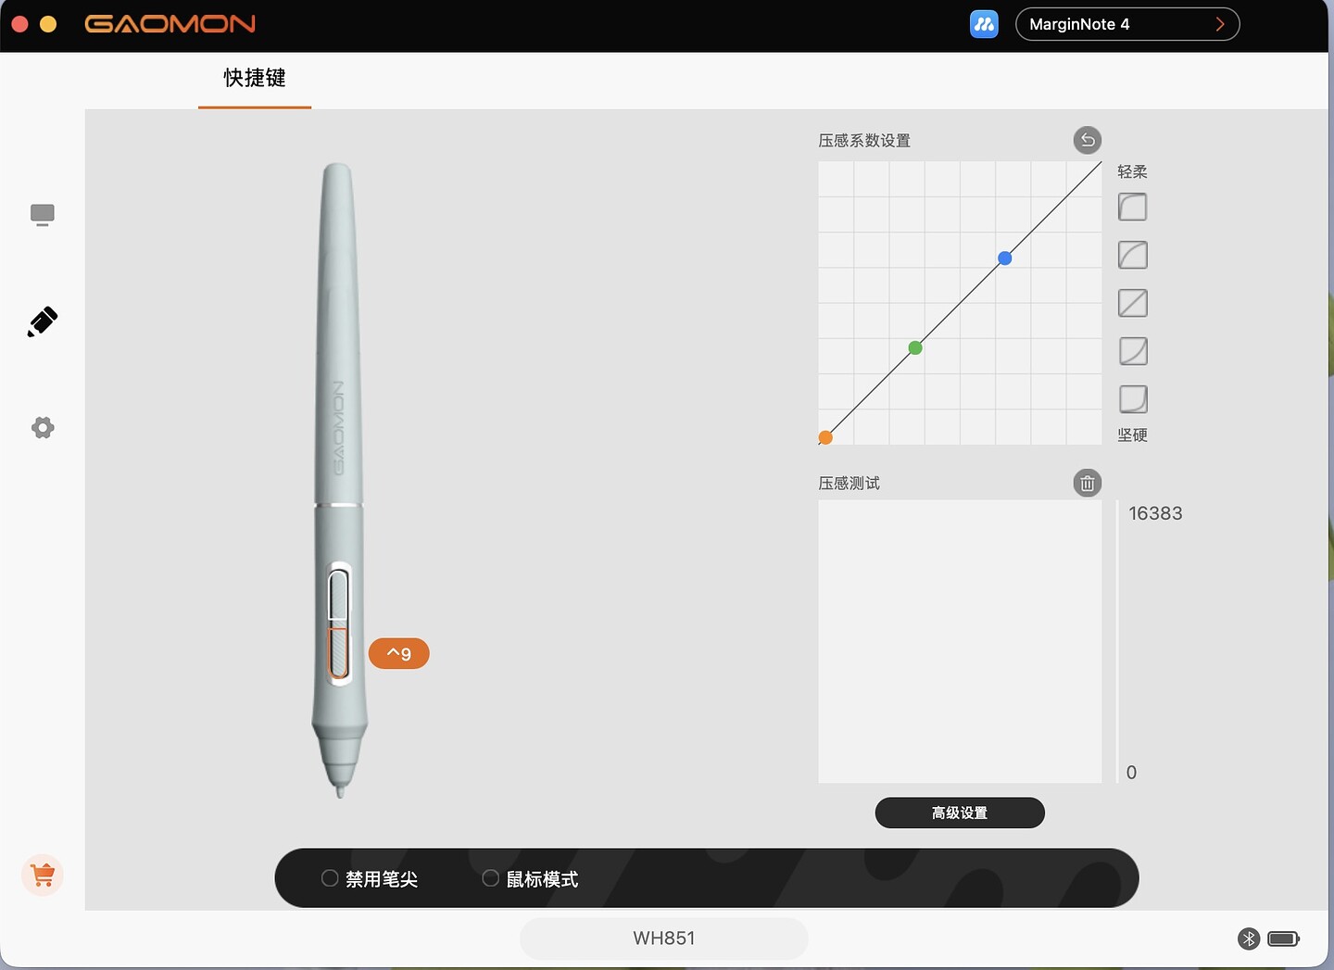Viewport: 1334px width, 970px height.
Task: Minimize the GAOMON window
Action: (x=48, y=24)
